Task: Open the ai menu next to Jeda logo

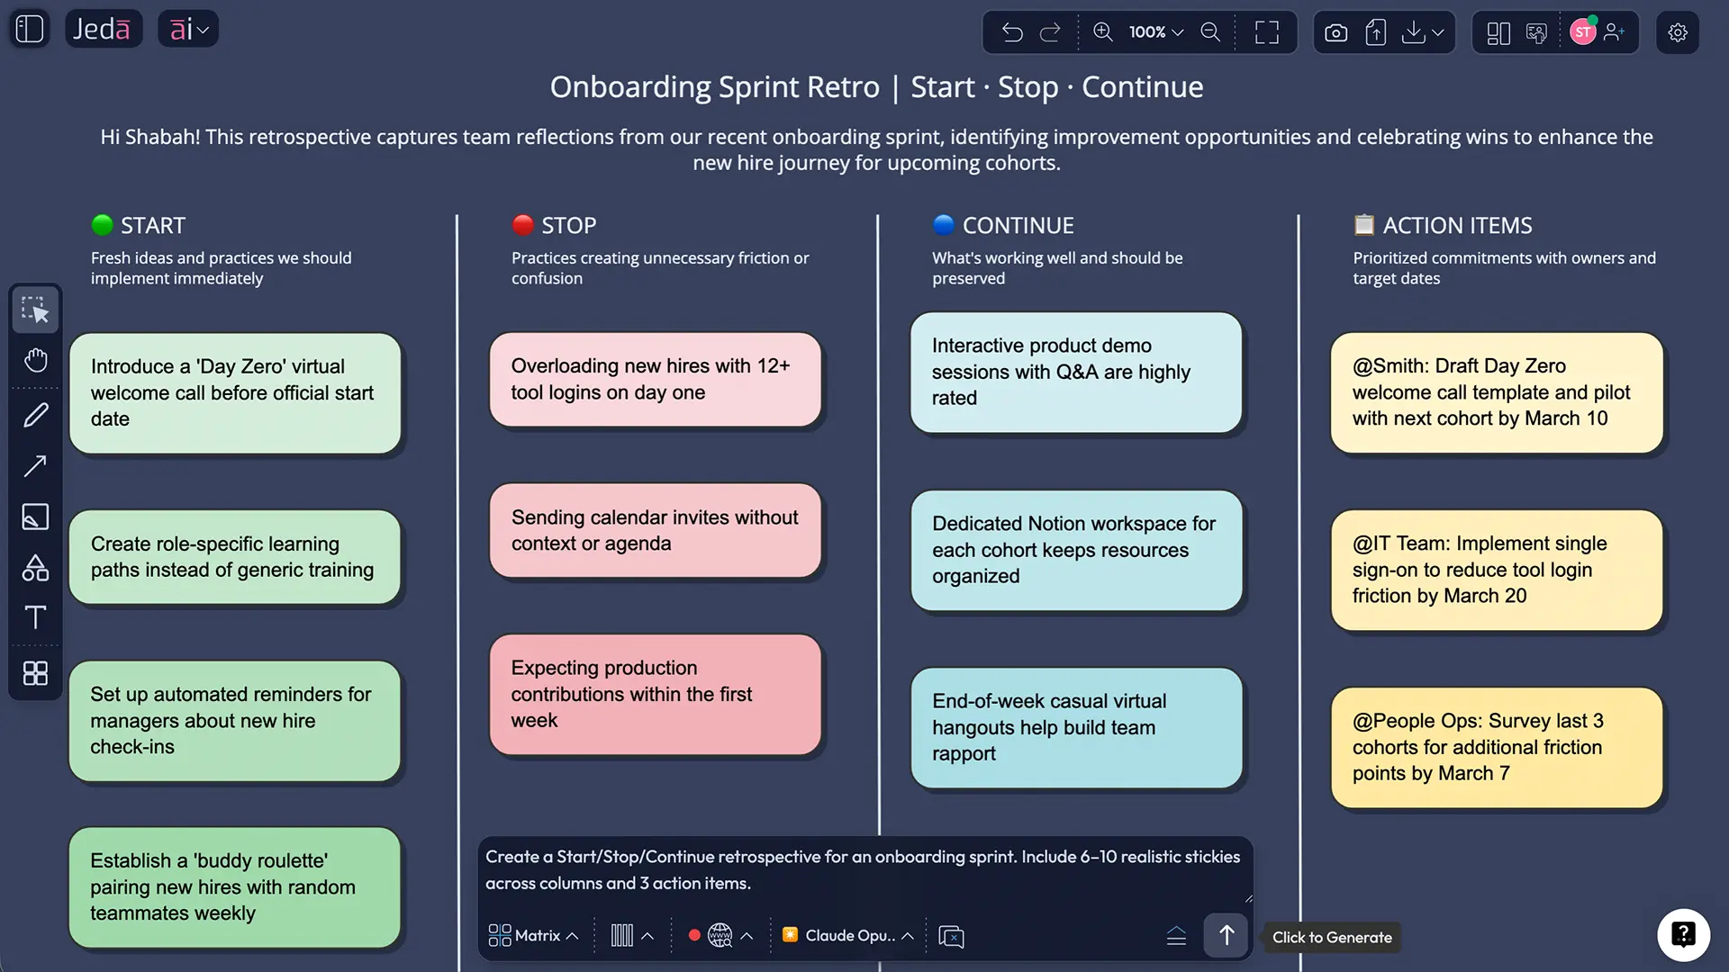Action: 187,28
